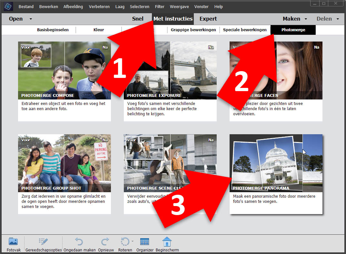Switch to Snel mode tab
This screenshot has width=346, height=254.
click(138, 19)
